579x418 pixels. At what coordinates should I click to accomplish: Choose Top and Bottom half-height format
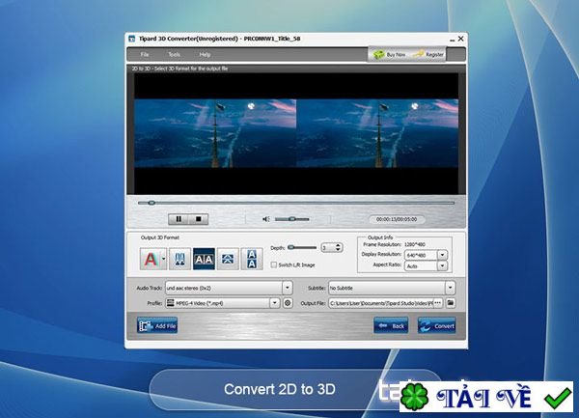(228, 258)
